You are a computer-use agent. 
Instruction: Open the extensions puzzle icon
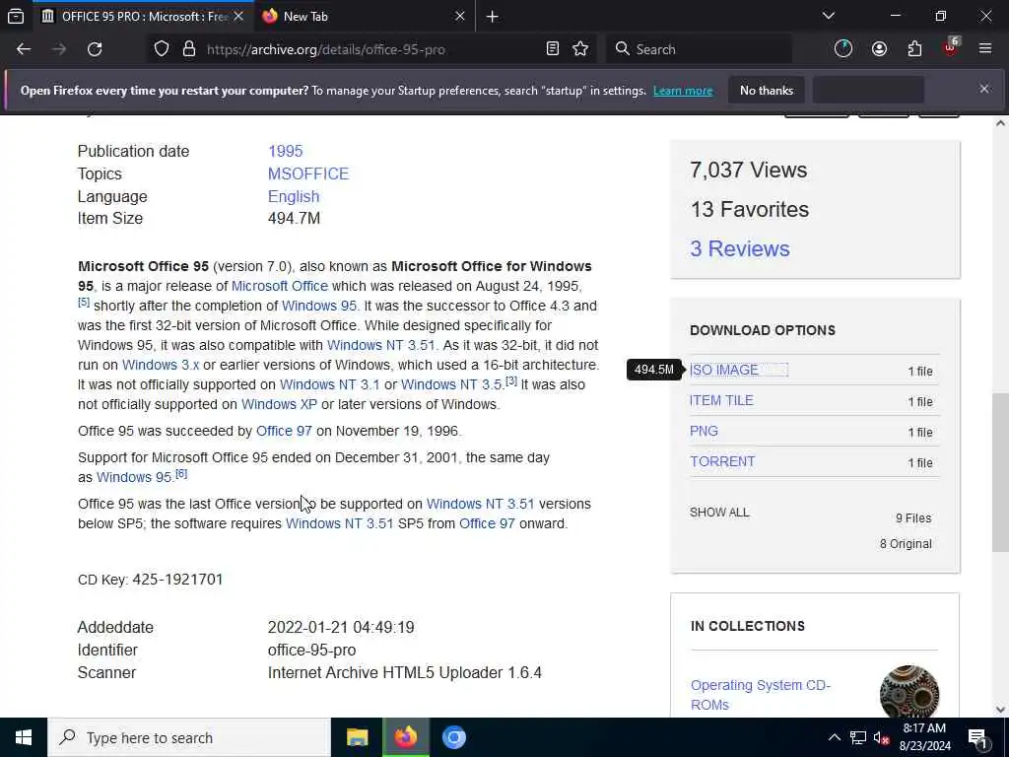[x=914, y=49]
